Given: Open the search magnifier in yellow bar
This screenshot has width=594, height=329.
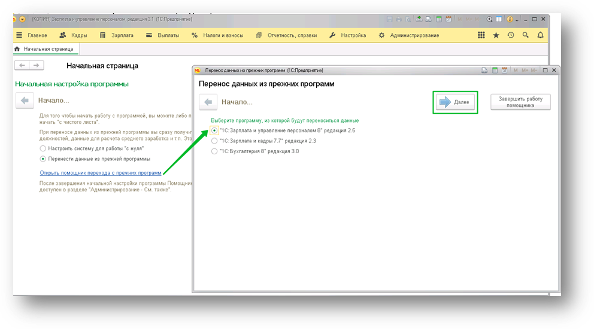Looking at the screenshot, I should pos(525,35).
